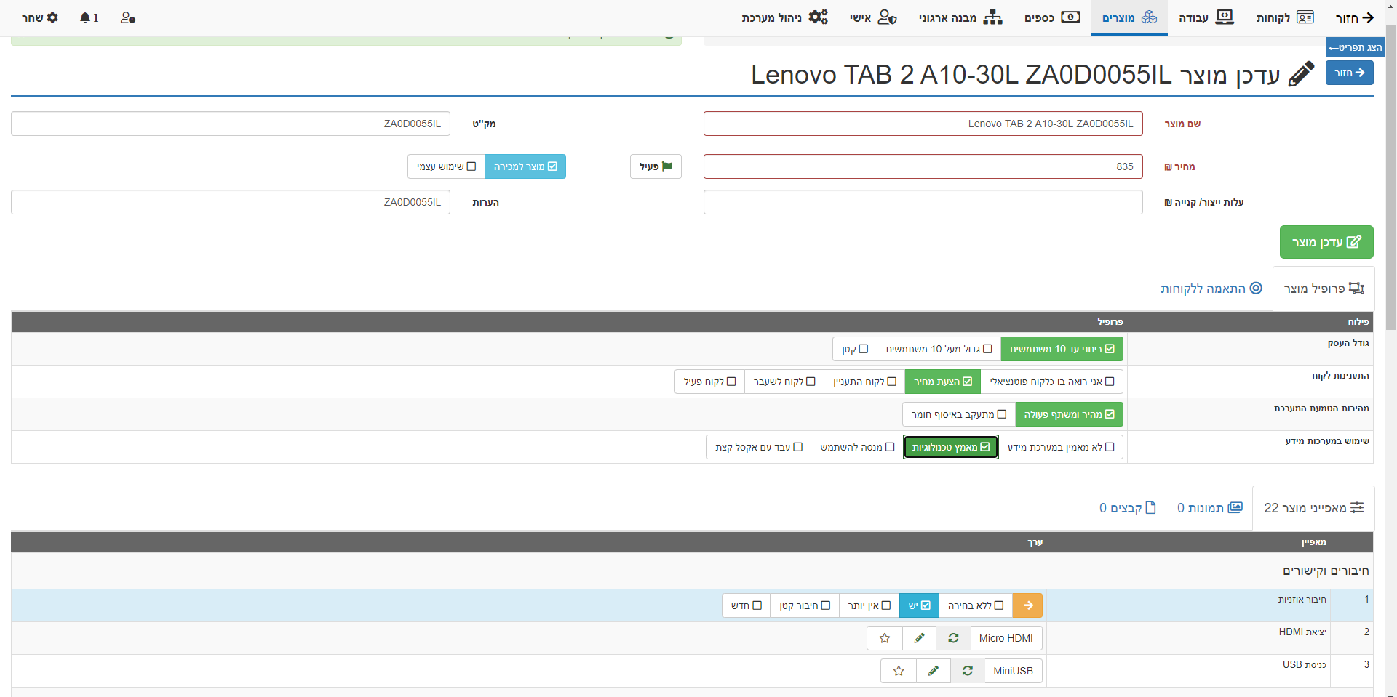Click the star icon in יציאת HDMI row

[x=885, y=638]
